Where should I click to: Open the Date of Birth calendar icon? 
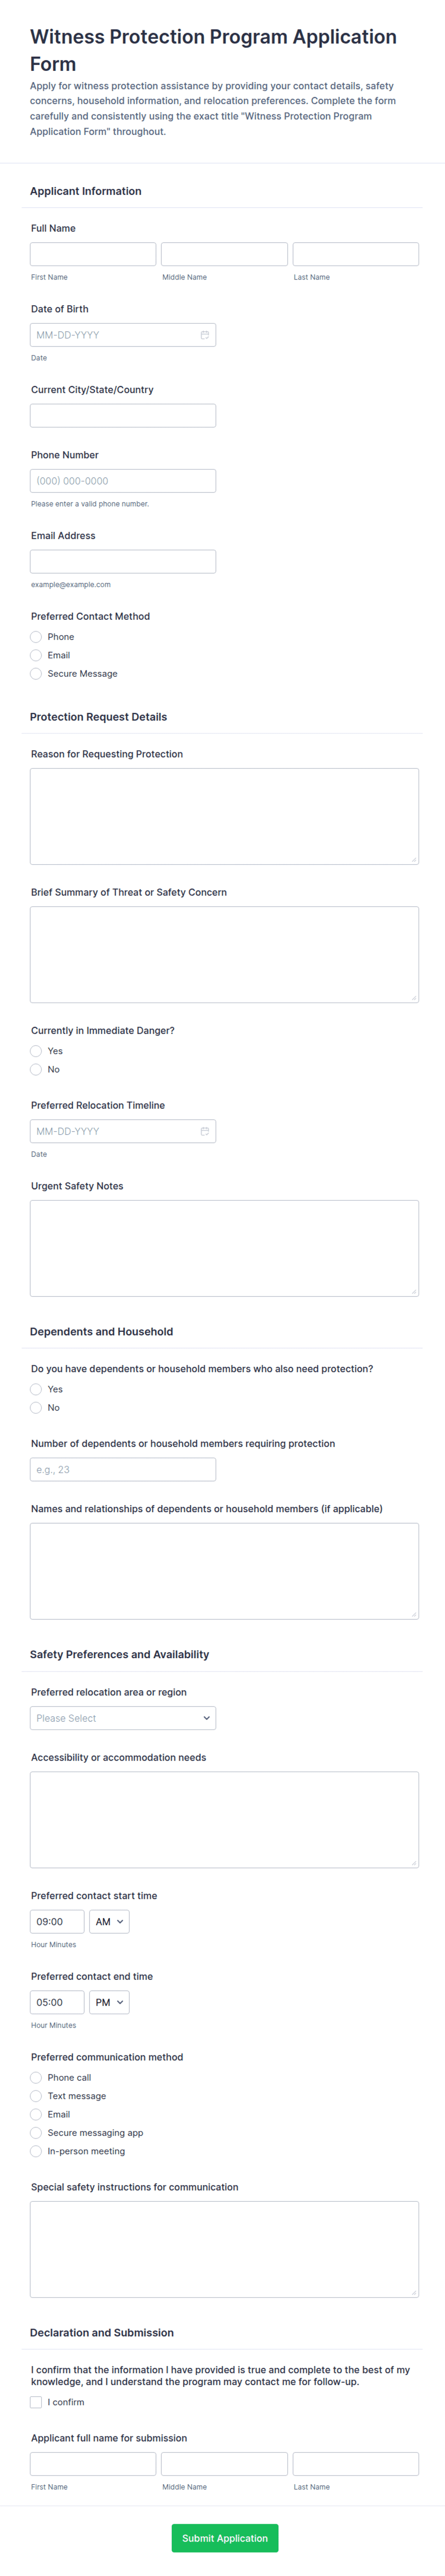[x=204, y=335]
